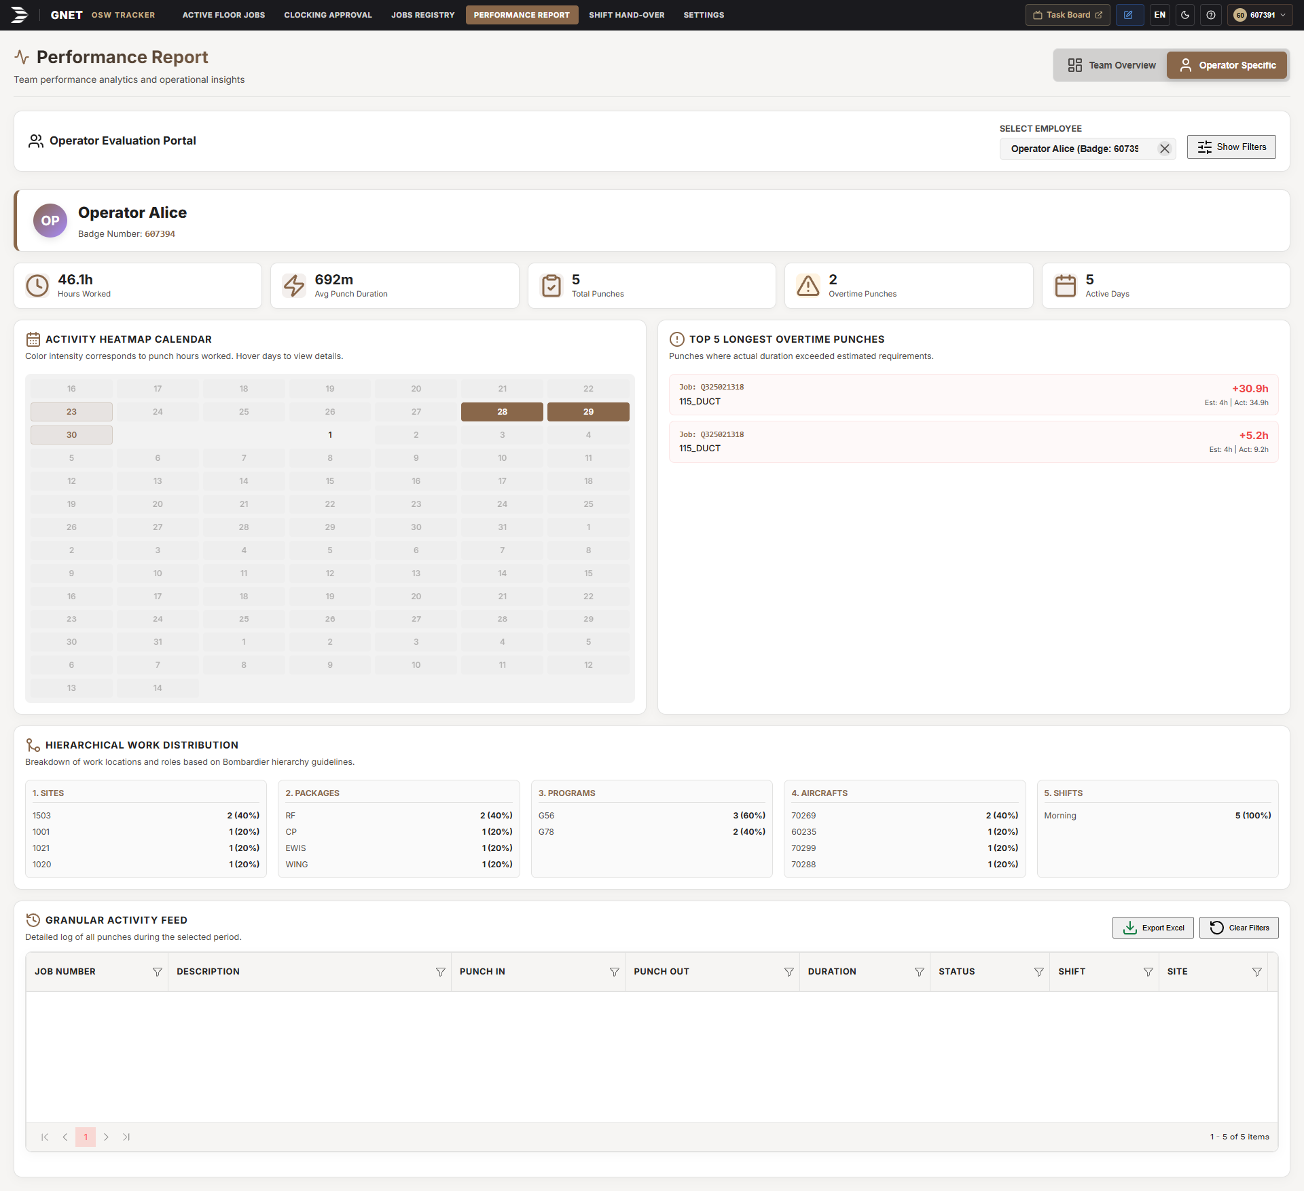1304x1191 pixels.
Task: Export activity feed to Excel
Action: point(1153,928)
